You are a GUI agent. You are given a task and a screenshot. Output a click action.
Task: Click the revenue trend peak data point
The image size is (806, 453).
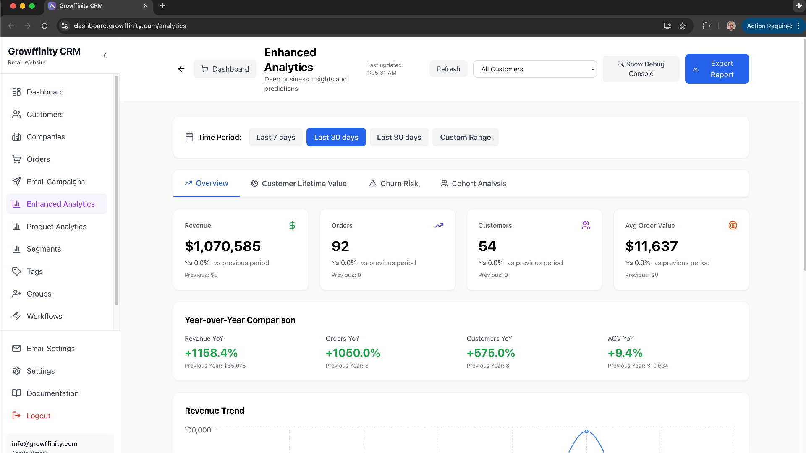[x=586, y=431]
